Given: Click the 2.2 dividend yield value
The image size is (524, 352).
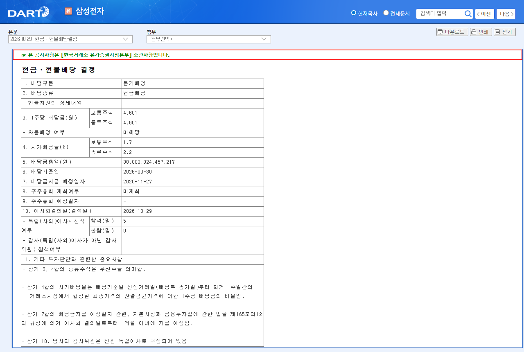Looking at the screenshot, I should [127, 152].
